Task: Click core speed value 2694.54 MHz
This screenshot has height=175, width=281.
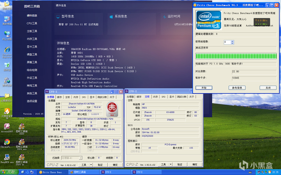Action: click(x=70, y=140)
